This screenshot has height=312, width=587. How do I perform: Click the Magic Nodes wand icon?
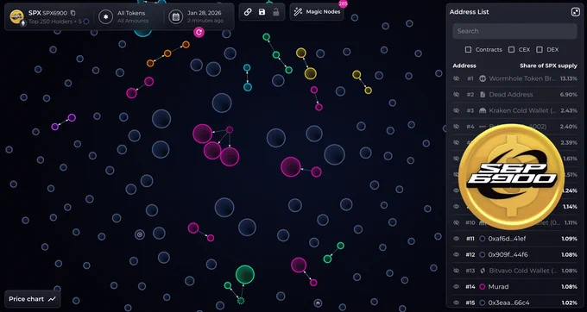coord(298,12)
